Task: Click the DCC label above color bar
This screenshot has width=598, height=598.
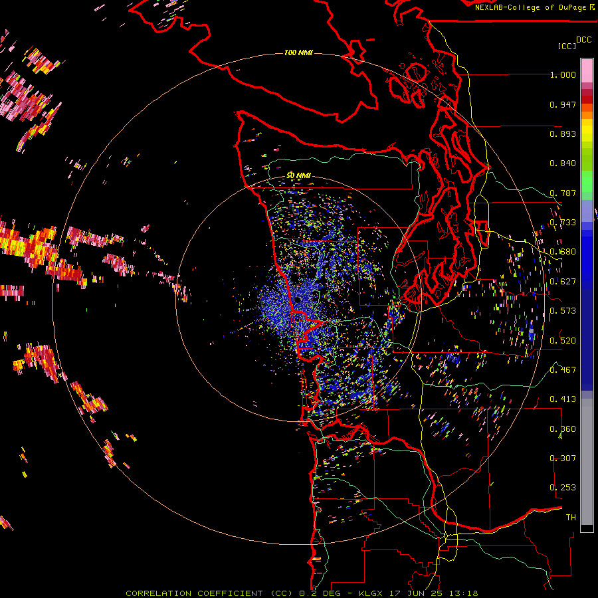Action: 583,40
